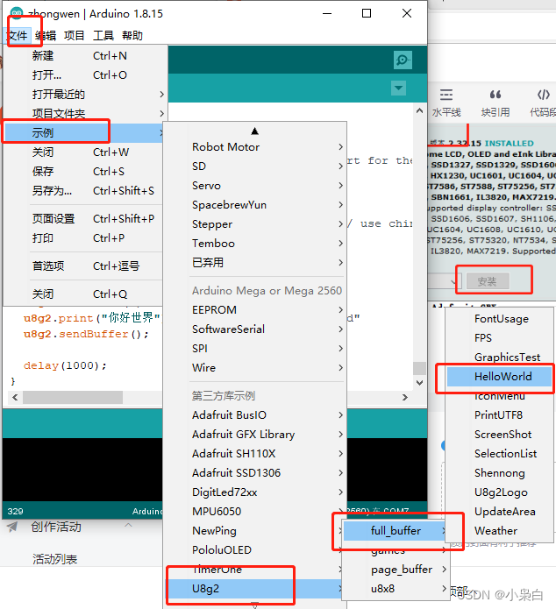This screenshot has height=609, width=556.
Task: Open the Shennong example
Action: pyautogui.click(x=499, y=473)
